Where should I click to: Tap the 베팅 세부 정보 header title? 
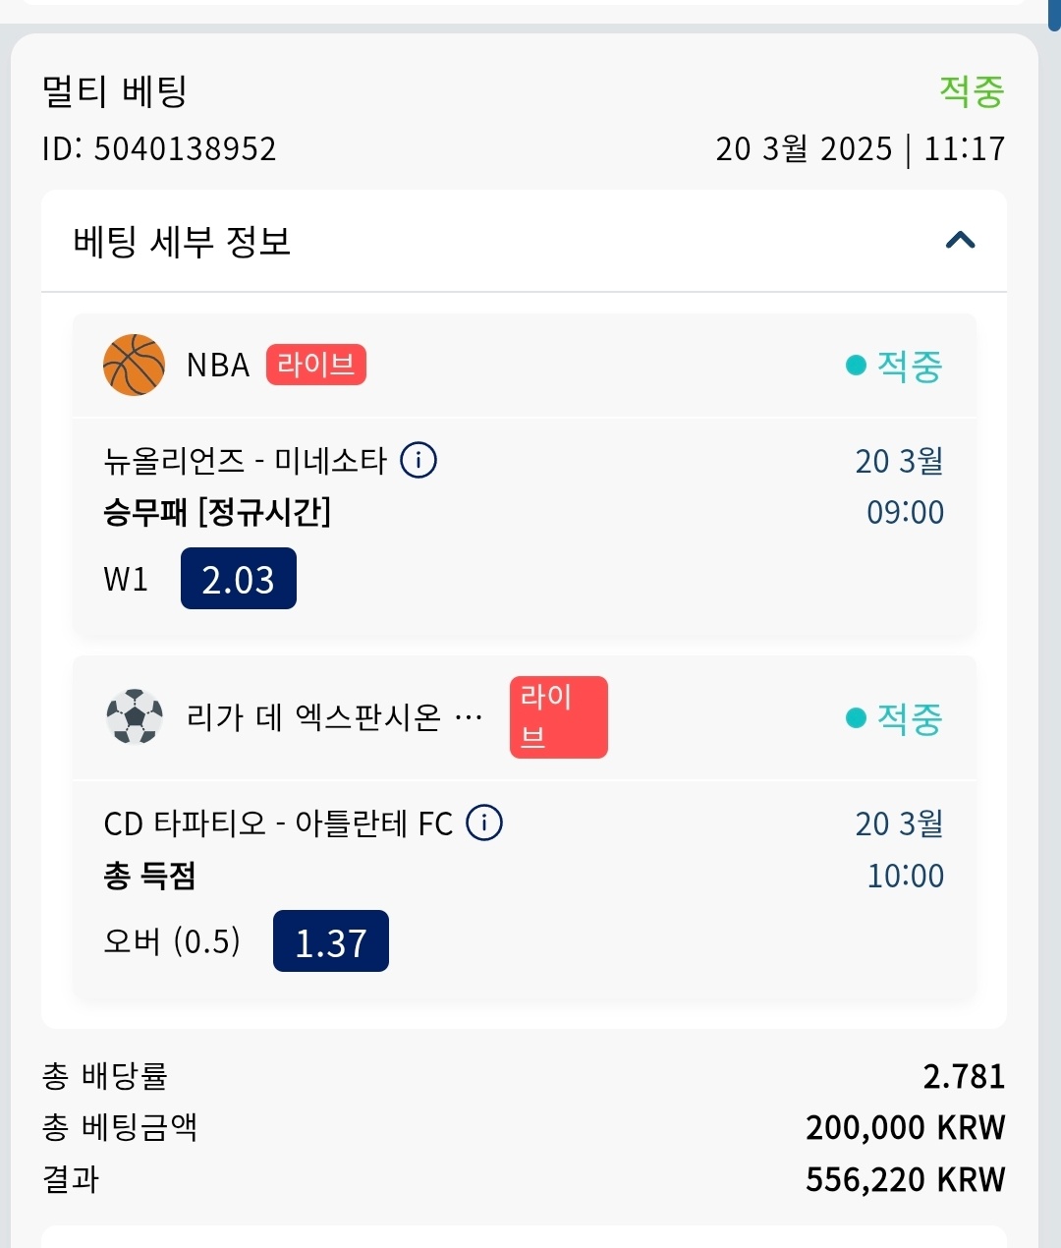tap(182, 242)
